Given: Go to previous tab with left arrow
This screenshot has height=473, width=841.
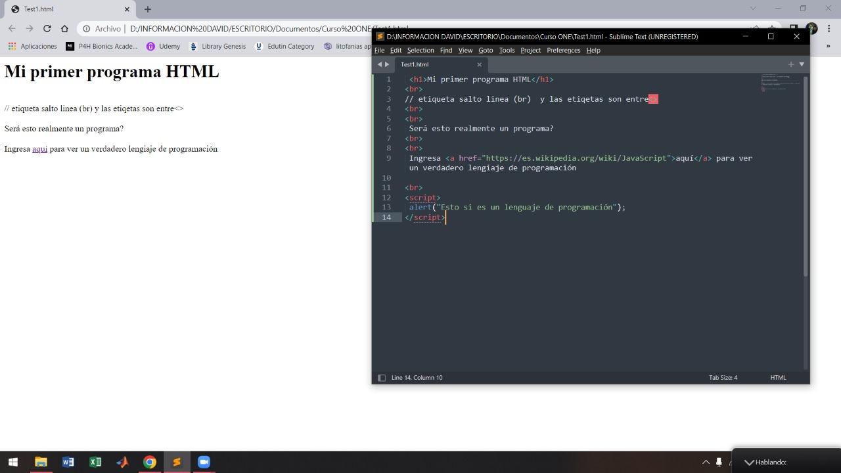Looking at the screenshot, I should click(x=379, y=64).
